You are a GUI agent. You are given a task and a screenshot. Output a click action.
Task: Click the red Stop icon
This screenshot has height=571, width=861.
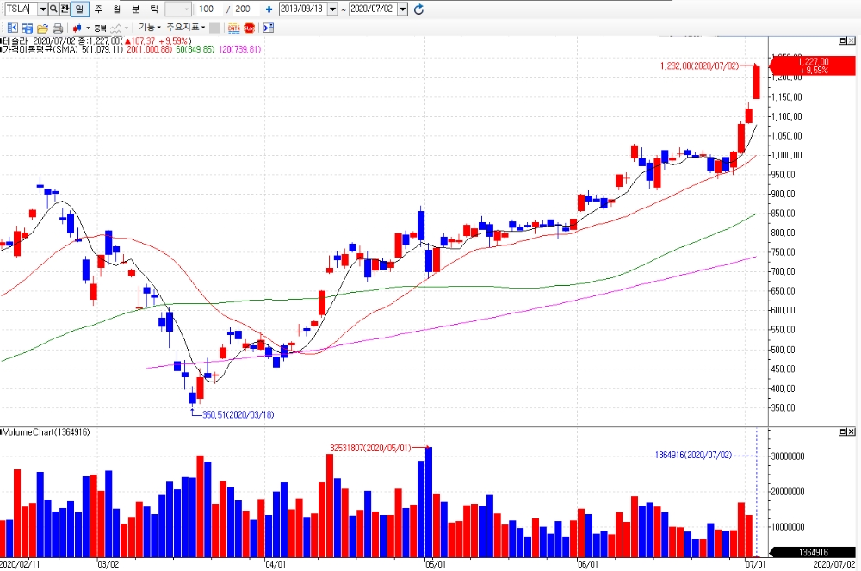250,28
